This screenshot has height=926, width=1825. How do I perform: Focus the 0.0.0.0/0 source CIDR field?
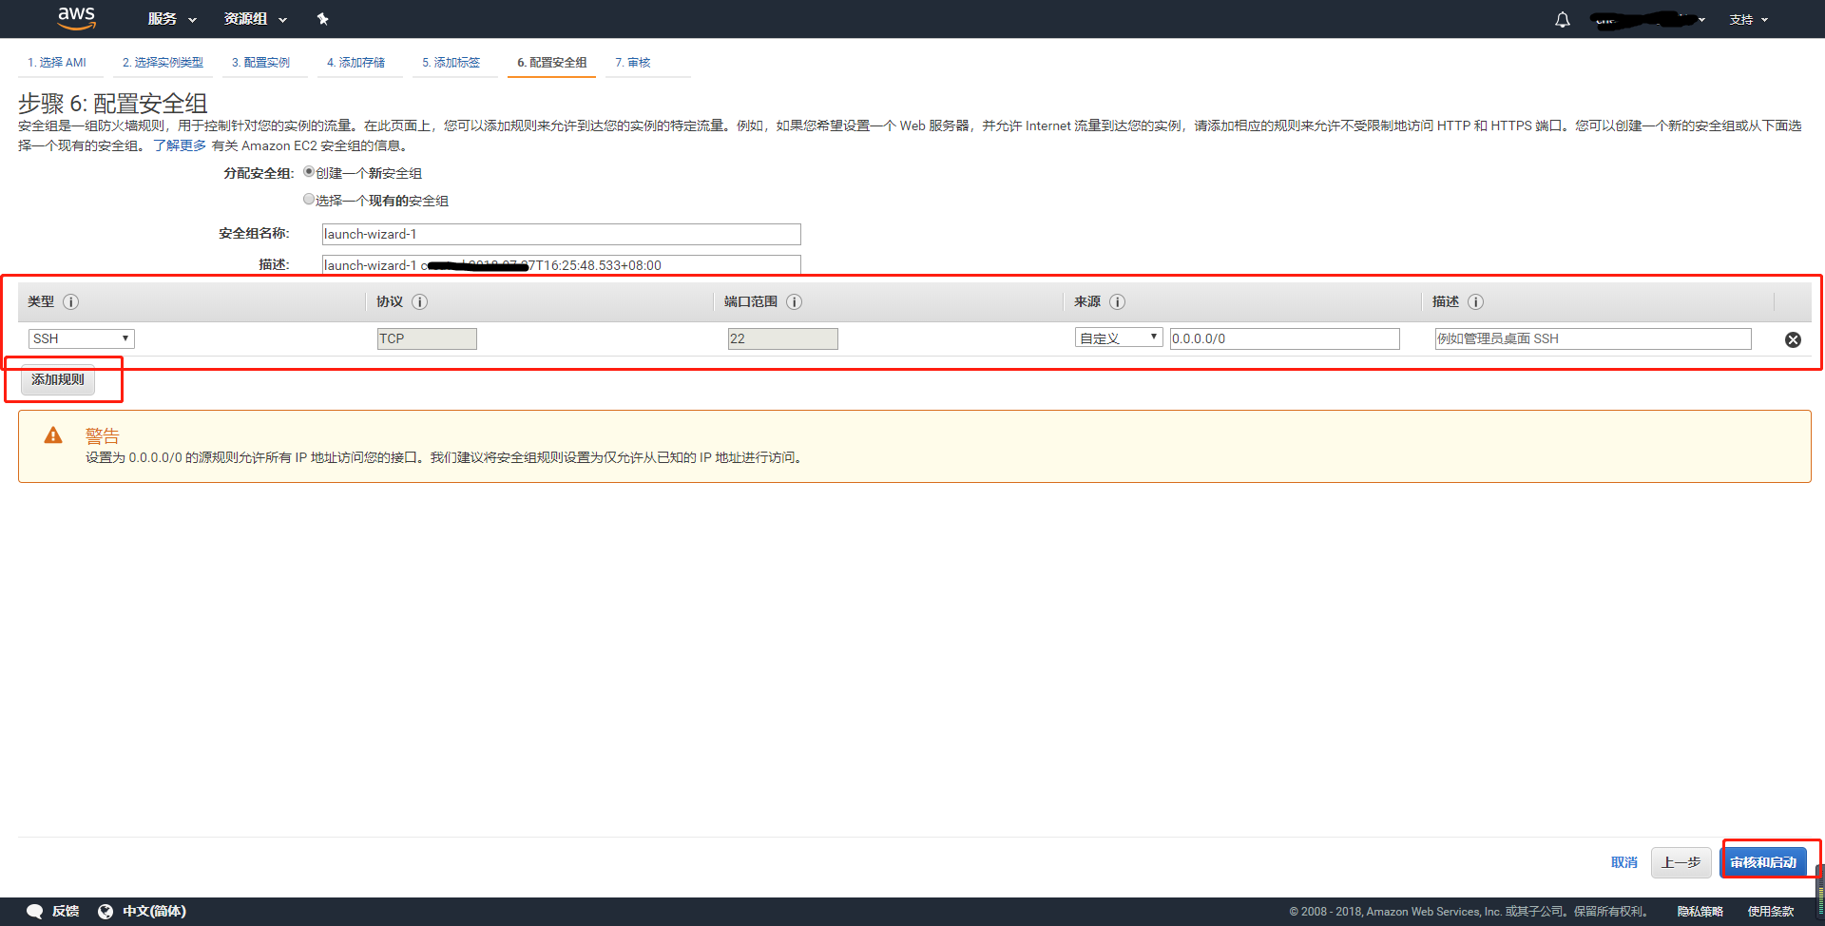[1284, 338]
